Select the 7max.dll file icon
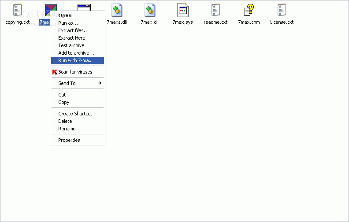 coord(150,10)
